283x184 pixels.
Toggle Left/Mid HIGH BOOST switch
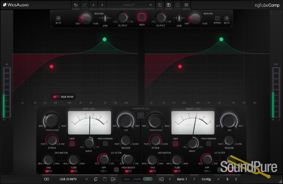[x=128, y=171]
